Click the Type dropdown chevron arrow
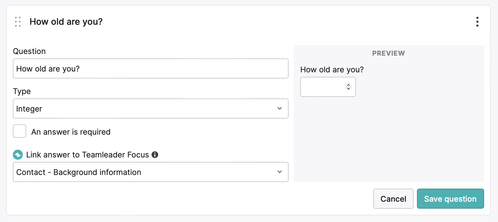Viewport: 498px width, 222px height. pyautogui.click(x=280, y=108)
